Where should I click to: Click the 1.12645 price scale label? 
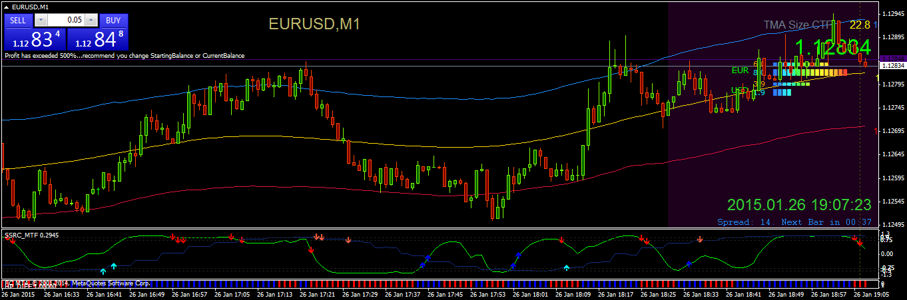[892, 154]
